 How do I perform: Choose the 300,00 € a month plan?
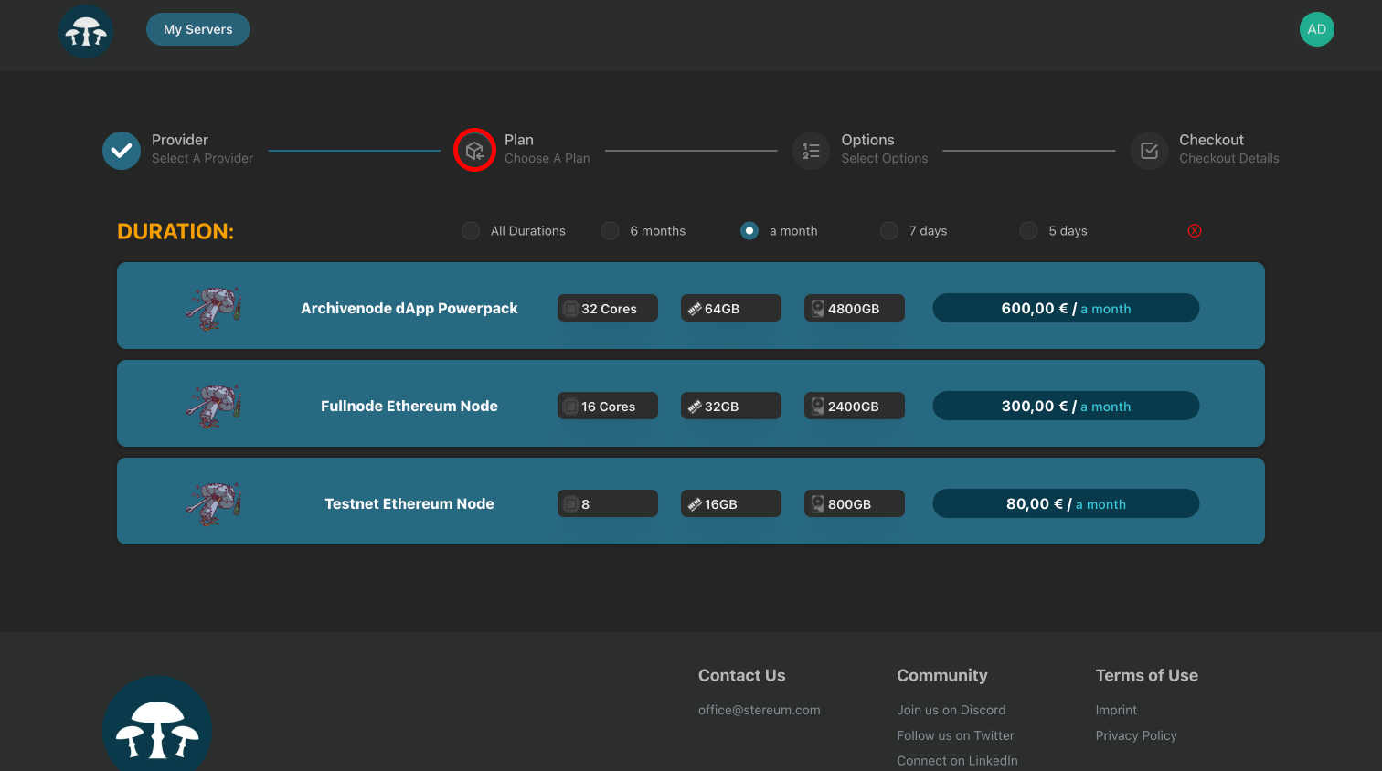[1066, 406]
